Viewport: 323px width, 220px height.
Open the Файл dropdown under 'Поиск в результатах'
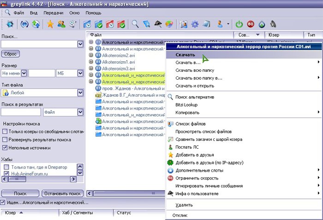coord(80,112)
